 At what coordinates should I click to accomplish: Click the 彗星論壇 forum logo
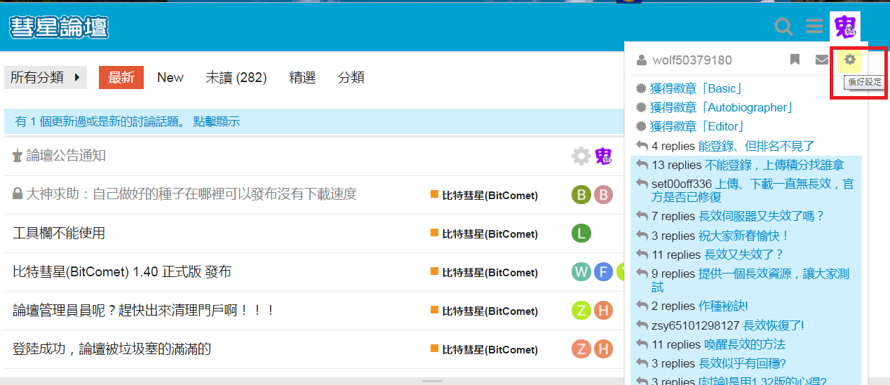pyautogui.click(x=59, y=27)
